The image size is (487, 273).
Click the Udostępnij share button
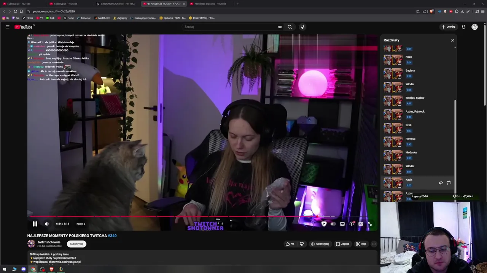[x=320, y=244]
